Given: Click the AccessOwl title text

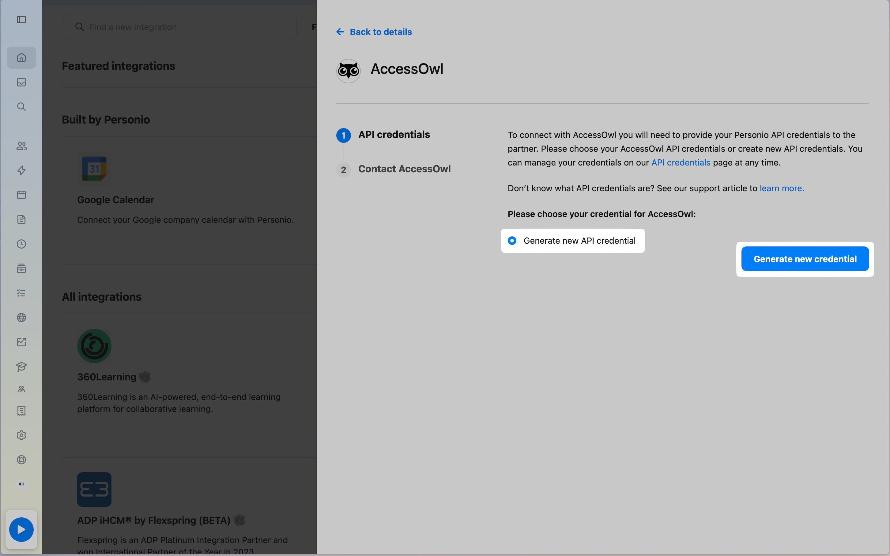Looking at the screenshot, I should [407, 69].
